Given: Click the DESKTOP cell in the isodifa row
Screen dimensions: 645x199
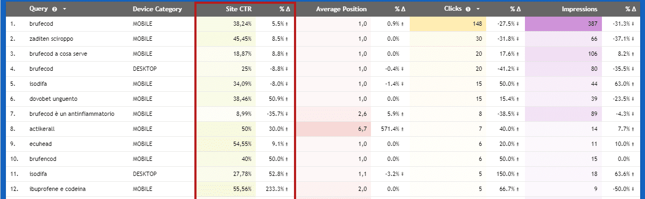Looking at the screenshot, I should tap(144, 174).
